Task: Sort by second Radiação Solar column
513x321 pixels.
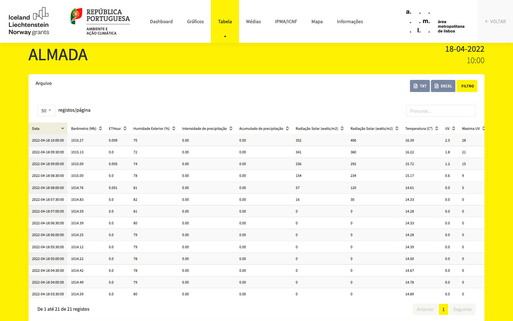Action: (x=374, y=128)
